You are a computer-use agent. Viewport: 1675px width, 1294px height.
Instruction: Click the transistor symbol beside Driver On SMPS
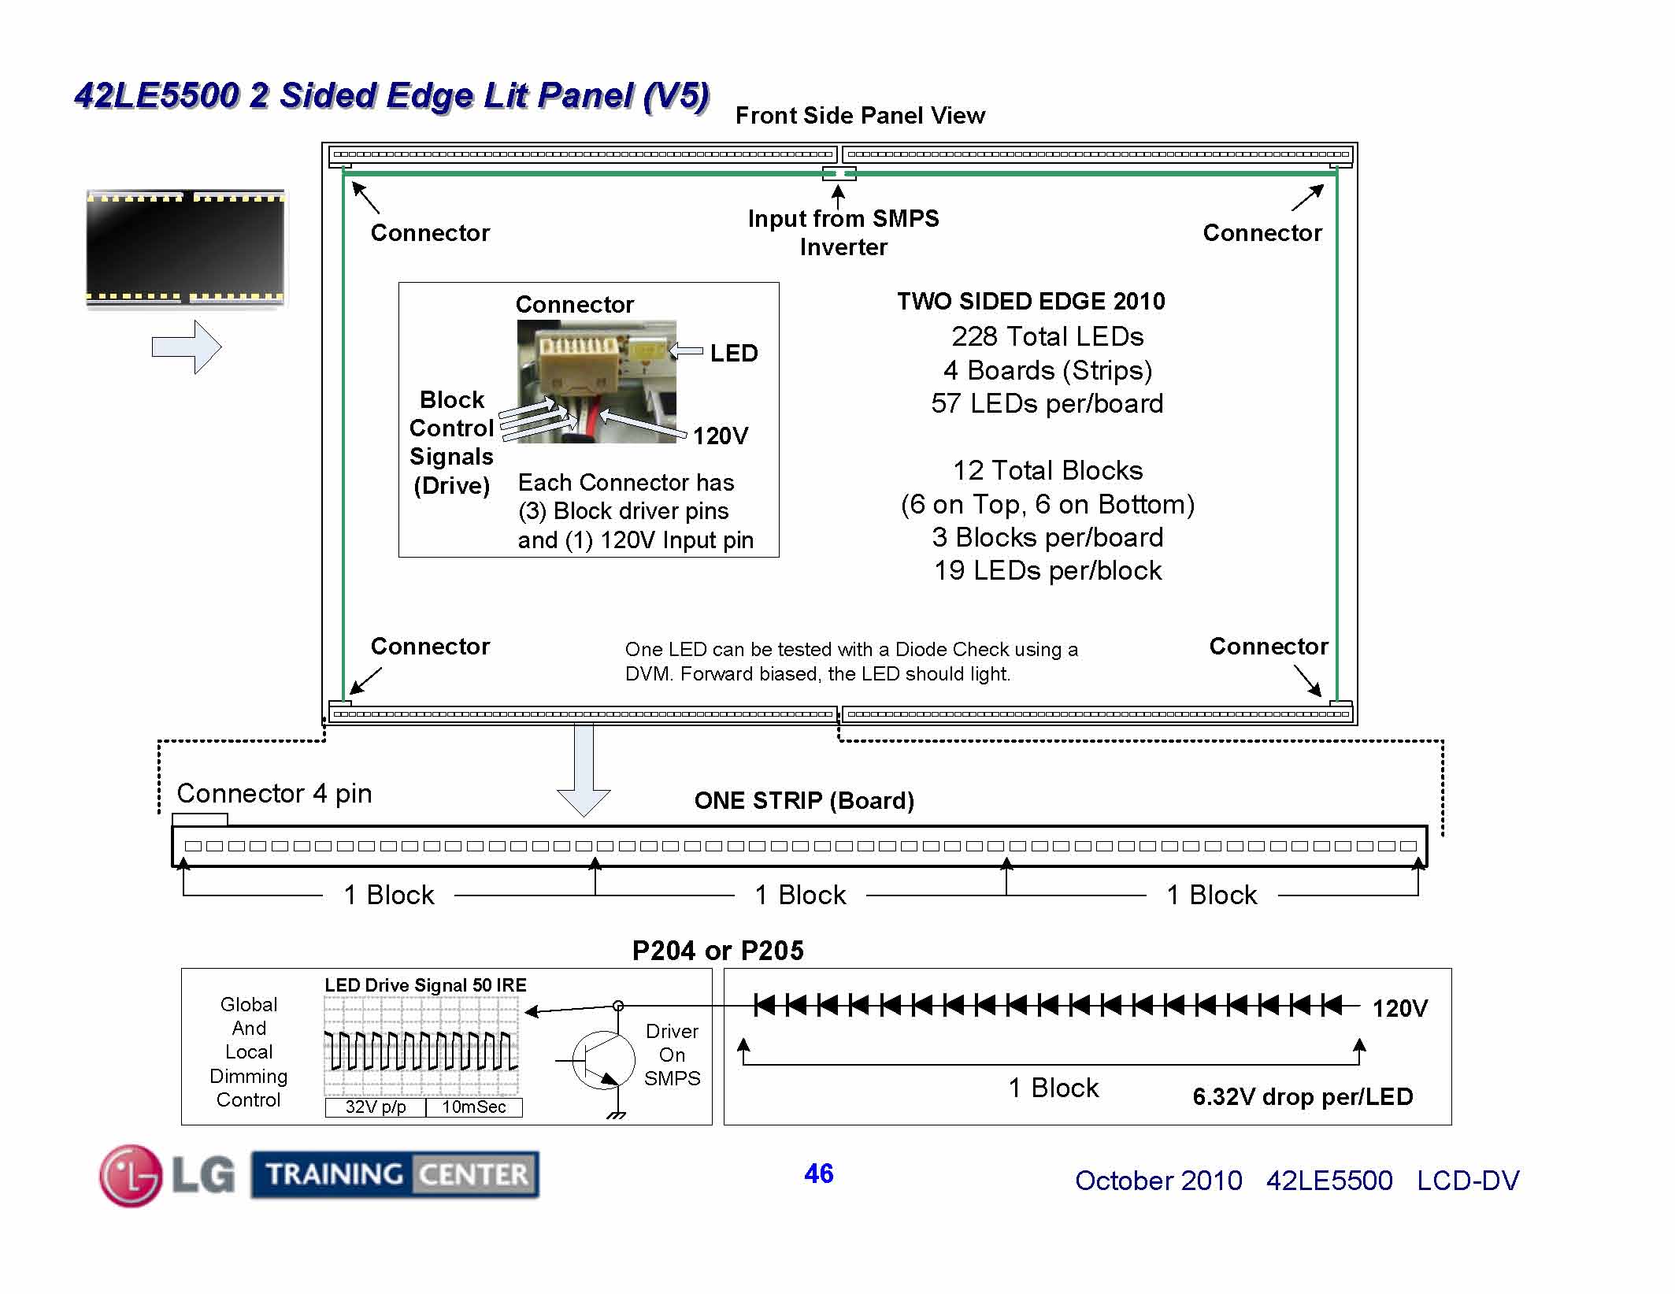(x=602, y=1060)
